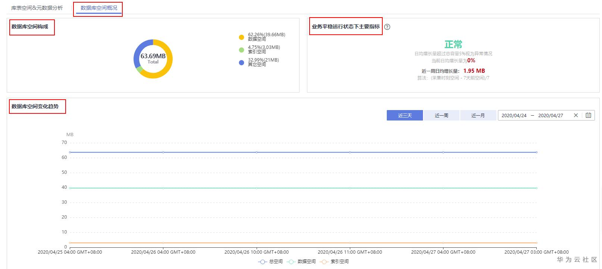Edit the start date 2020/04/24 field
602x269 pixels.
(514, 115)
